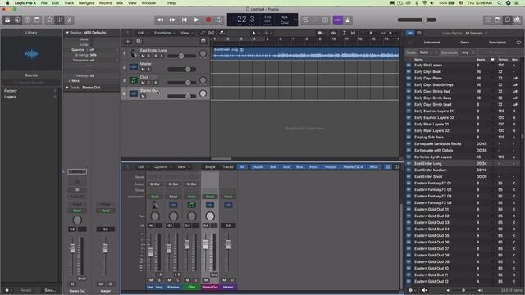Open the tracks area View dropdown

(186, 33)
